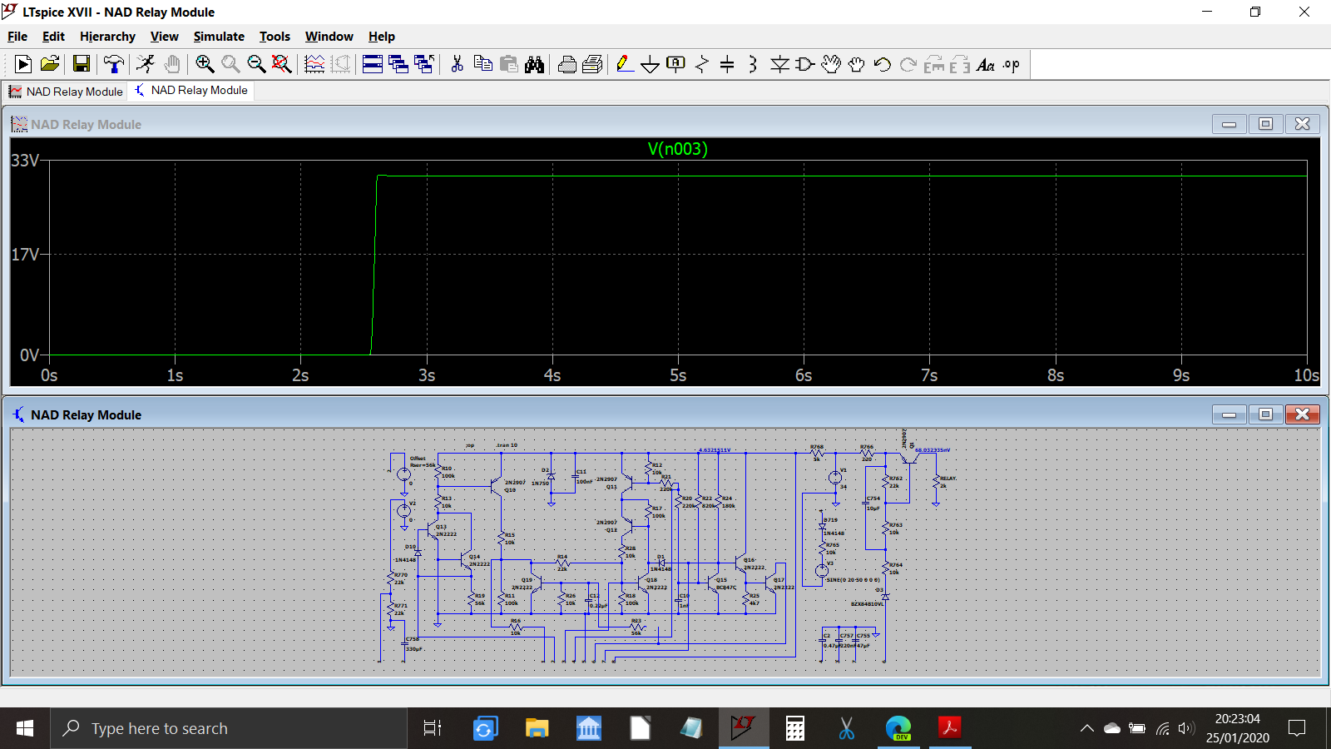This screenshot has height=749, width=1331.
Task: Select the Move open hand tool
Action: click(x=831, y=64)
